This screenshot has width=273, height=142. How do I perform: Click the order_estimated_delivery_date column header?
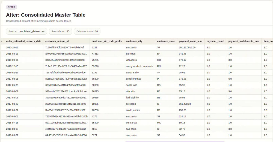23,41
